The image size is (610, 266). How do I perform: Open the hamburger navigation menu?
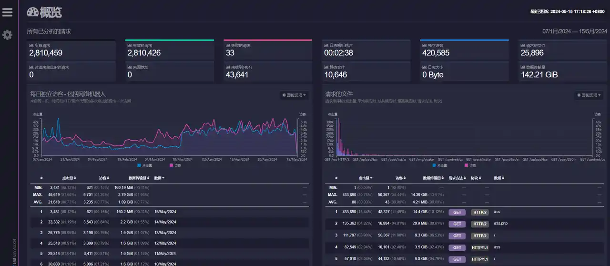[7, 12]
